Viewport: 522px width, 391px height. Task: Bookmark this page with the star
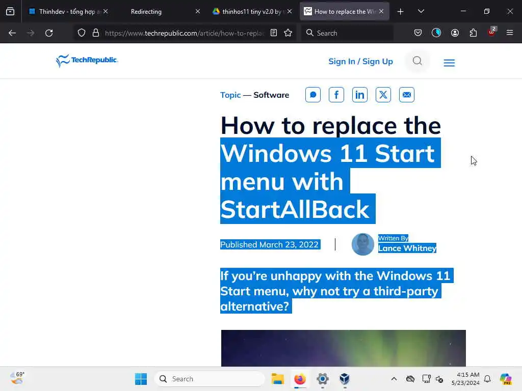click(288, 33)
